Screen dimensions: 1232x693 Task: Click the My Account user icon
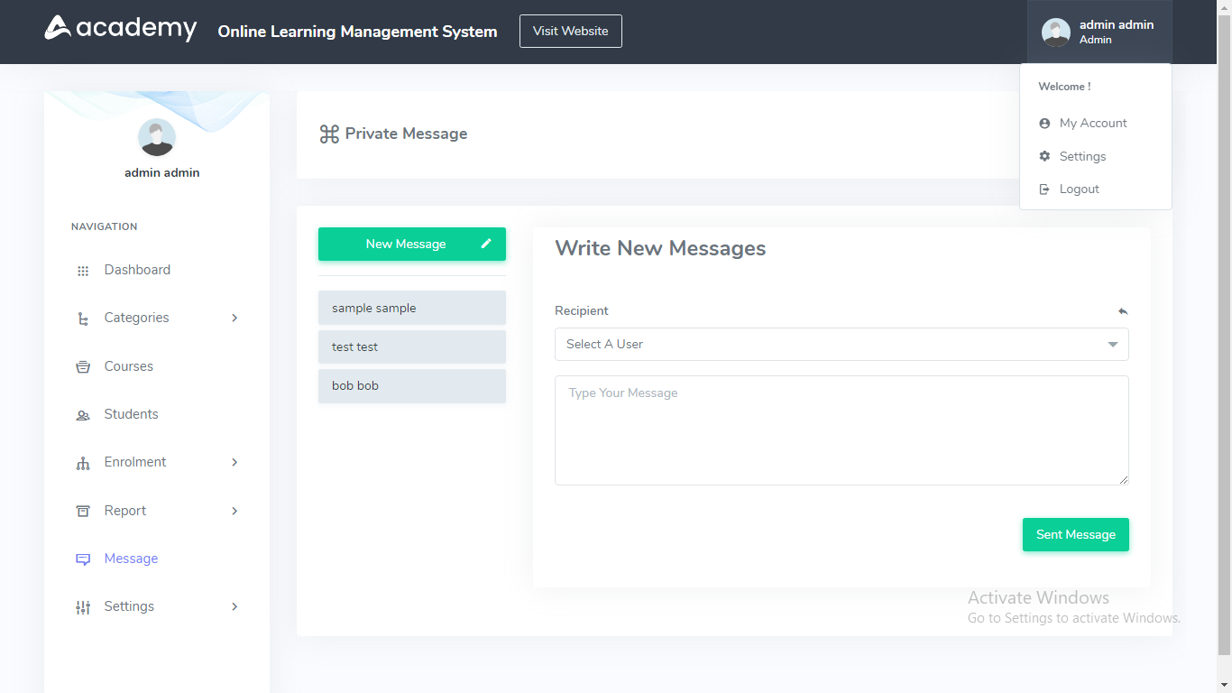[1044, 123]
